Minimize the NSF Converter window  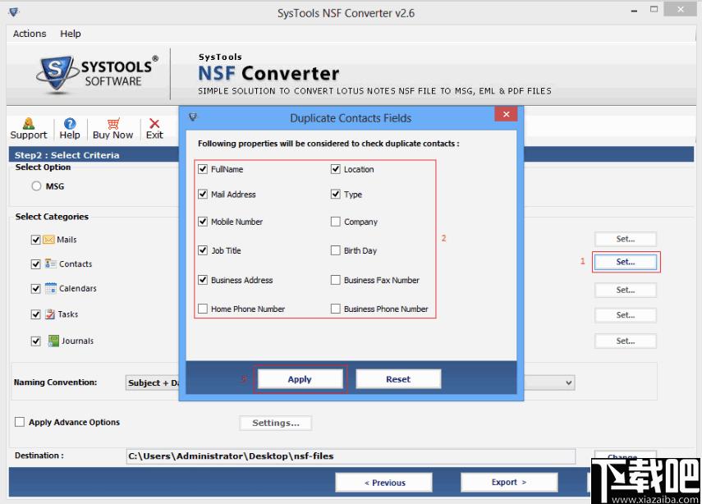[634, 10]
